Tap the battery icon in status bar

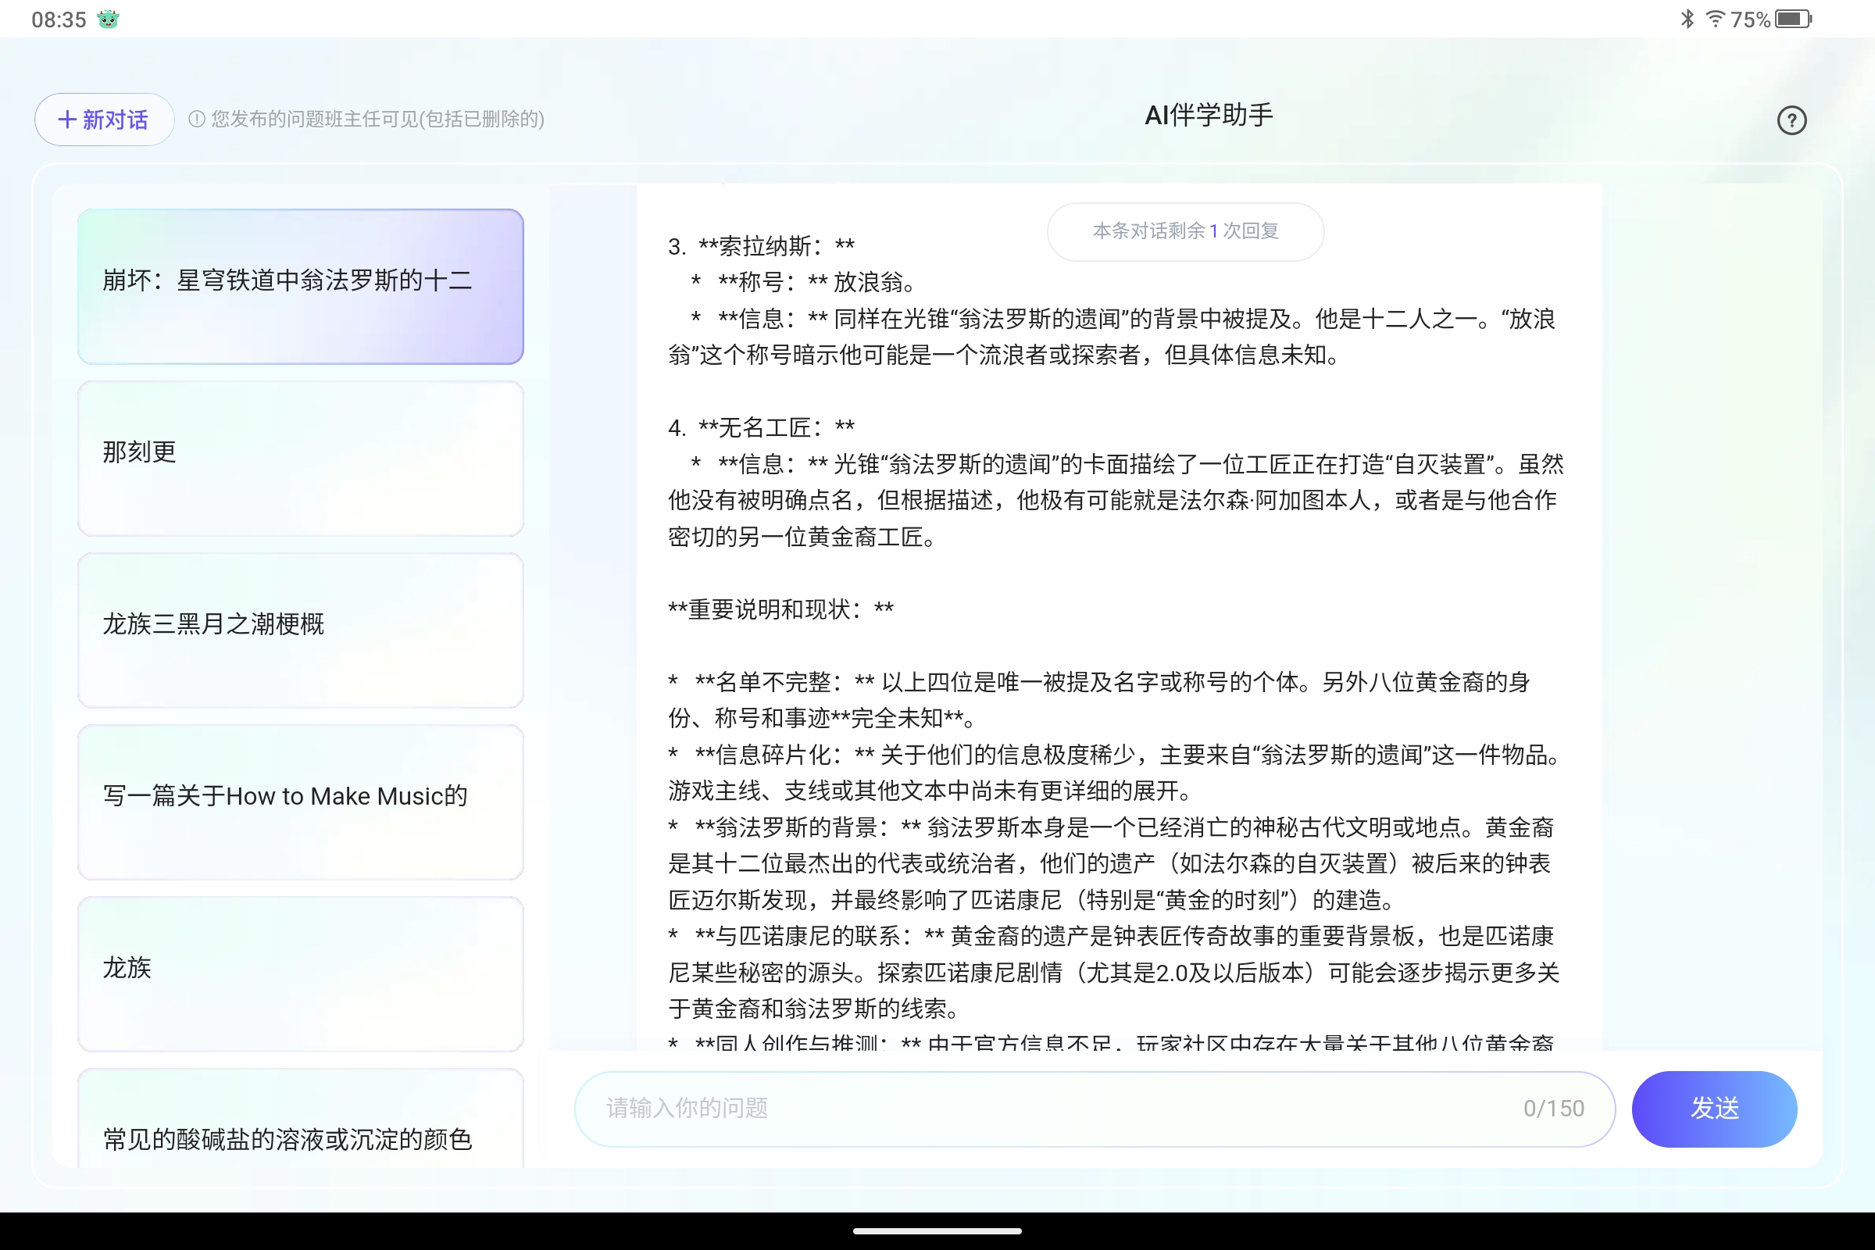click(1794, 19)
